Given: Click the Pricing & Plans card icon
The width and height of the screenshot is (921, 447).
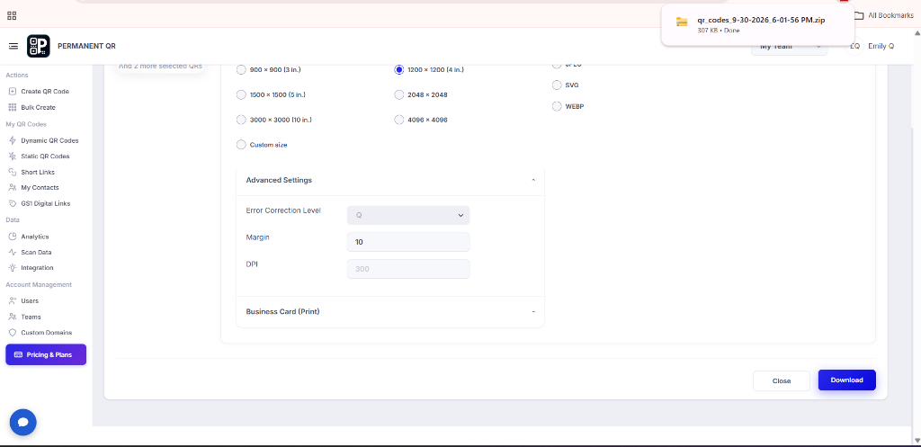Looking at the screenshot, I should pyautogui.click(x=18, y=354).
